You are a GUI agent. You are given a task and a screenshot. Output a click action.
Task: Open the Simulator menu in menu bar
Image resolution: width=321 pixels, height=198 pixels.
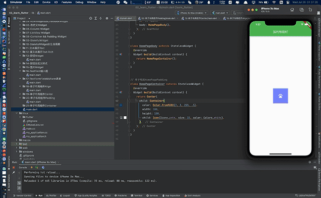click(x=16, y=2)
